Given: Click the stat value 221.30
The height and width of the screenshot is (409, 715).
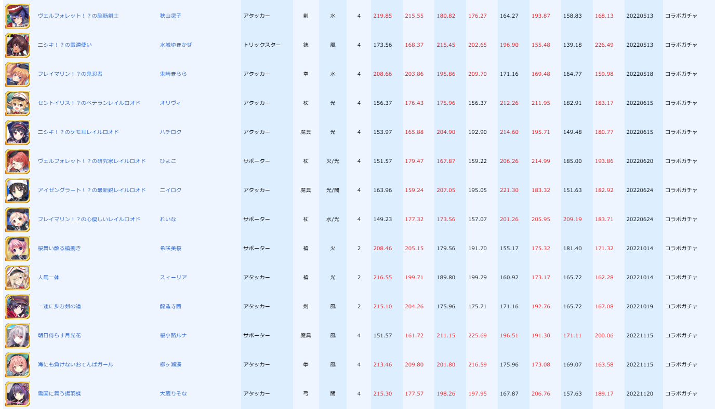Looking at the screenshot, I should coord(509,190).
